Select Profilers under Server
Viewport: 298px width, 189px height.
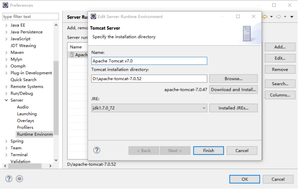click(25, 127)
